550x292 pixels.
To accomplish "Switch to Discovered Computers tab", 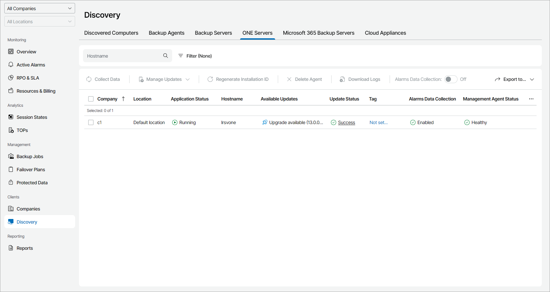I will [111, 33].
